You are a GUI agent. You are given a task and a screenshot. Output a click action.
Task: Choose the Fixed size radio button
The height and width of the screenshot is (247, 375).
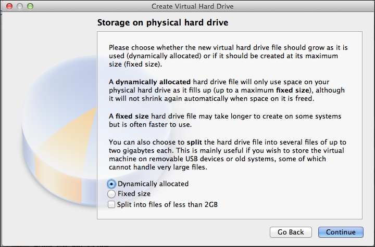tap(111, 194)
